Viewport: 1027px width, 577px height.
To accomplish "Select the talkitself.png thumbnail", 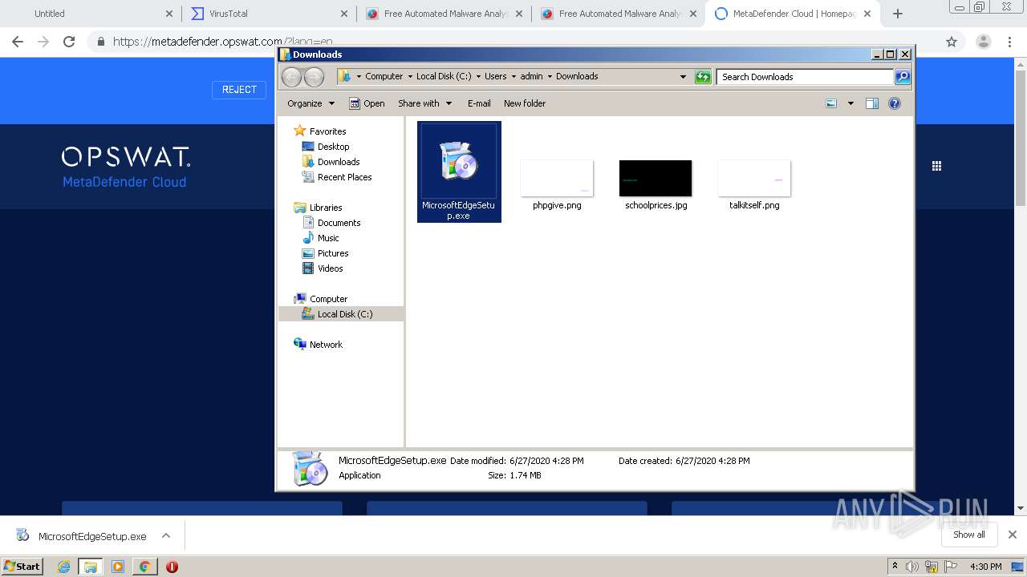I will pyautogui.click(x=754, y=178).
